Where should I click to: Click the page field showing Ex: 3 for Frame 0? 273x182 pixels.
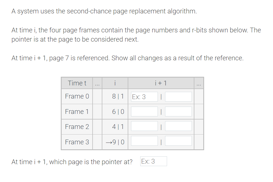[x=144, y=96]
